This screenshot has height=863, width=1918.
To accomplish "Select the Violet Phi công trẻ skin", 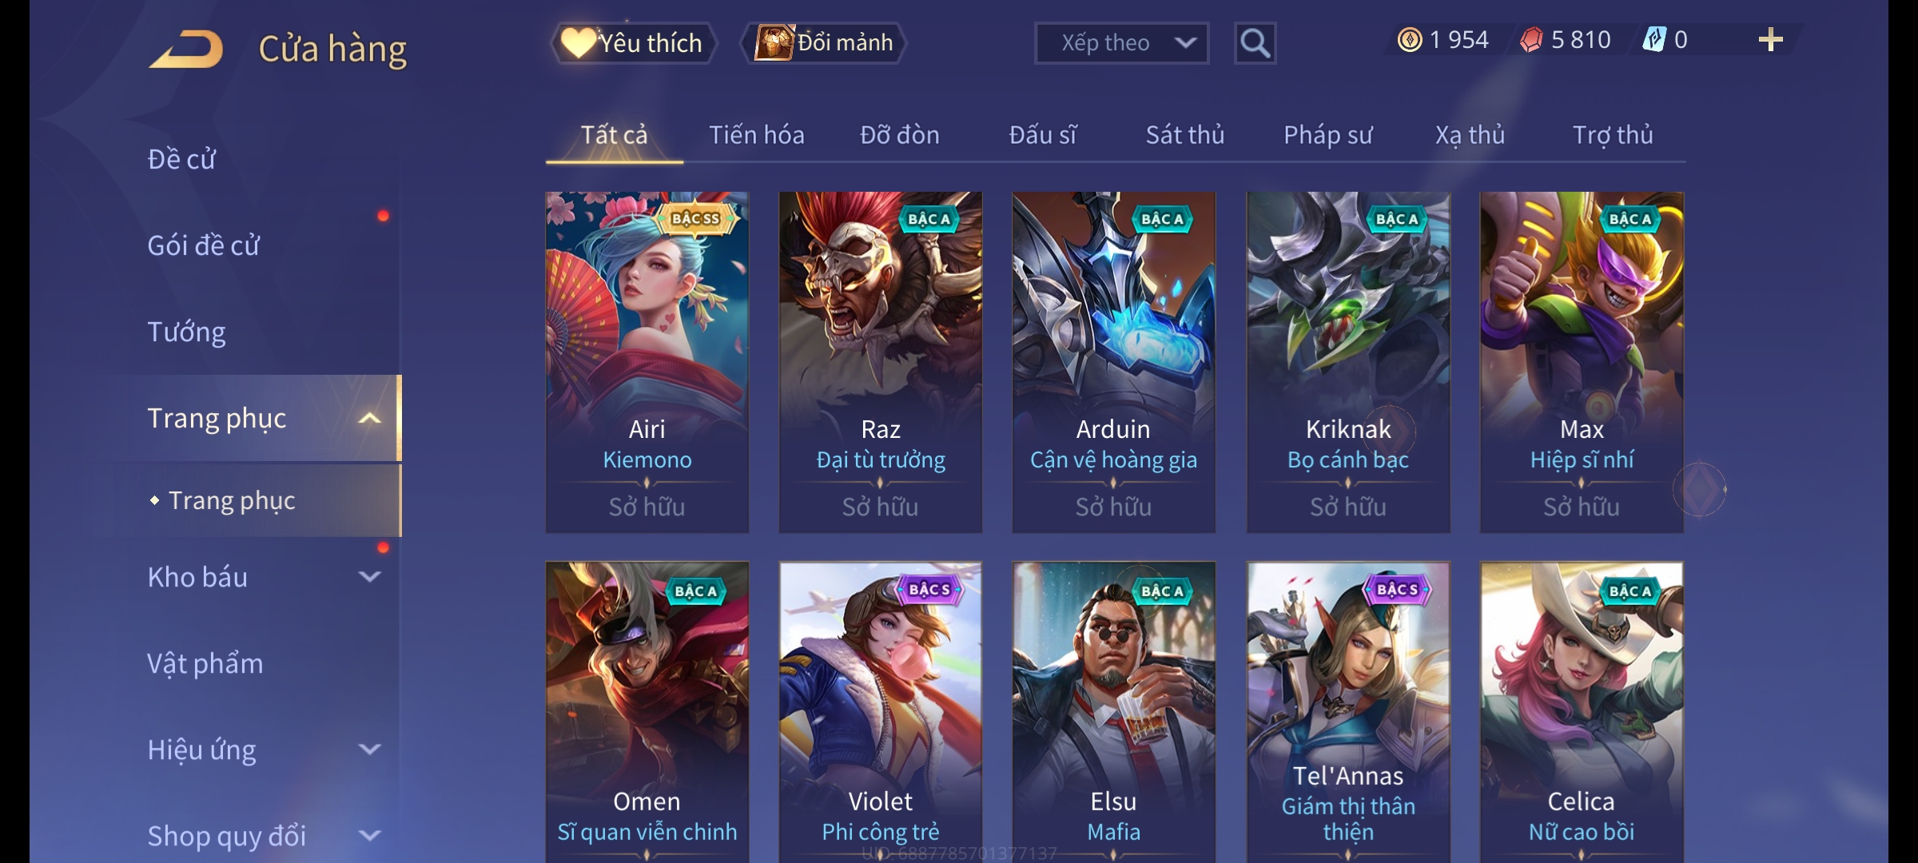I will pyautogui.click(x=880, y=711).
